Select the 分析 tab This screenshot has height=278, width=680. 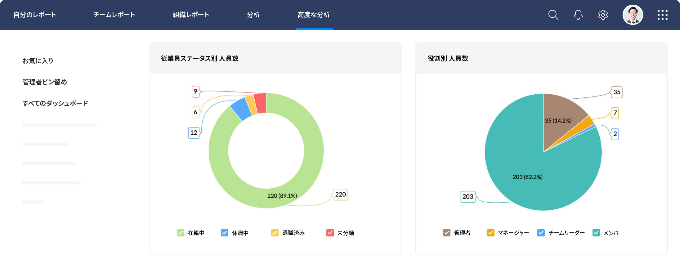(253, 15)
